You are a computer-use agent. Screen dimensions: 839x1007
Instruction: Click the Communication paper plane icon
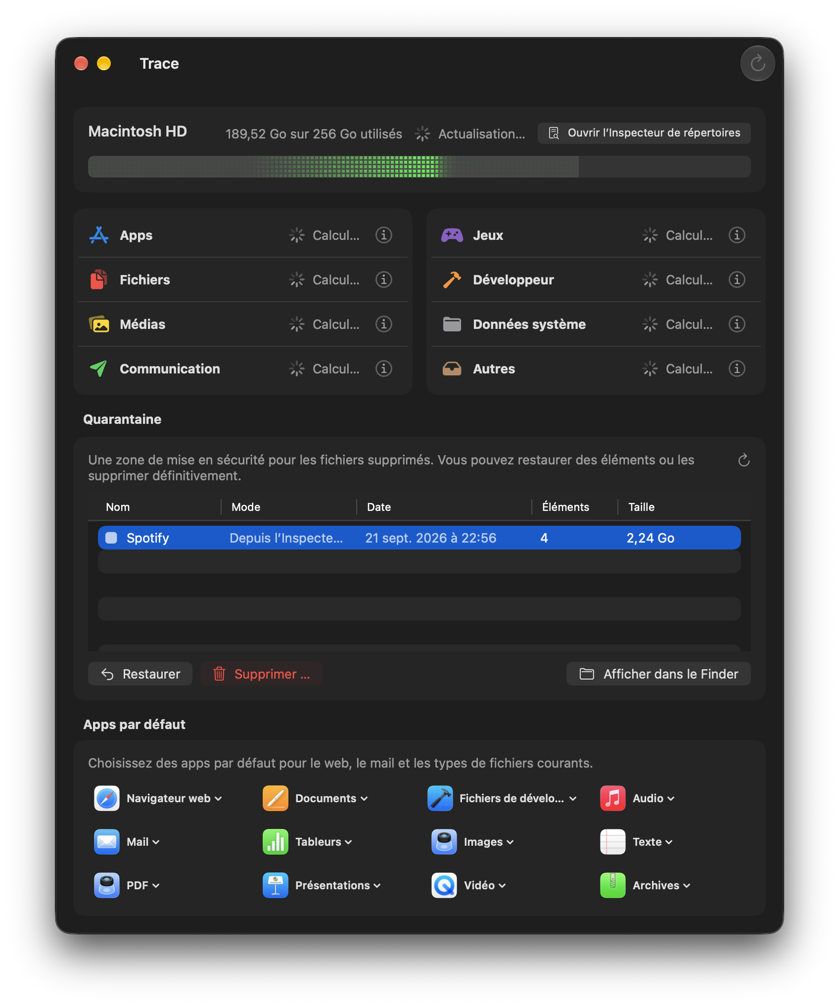(99, 368)
